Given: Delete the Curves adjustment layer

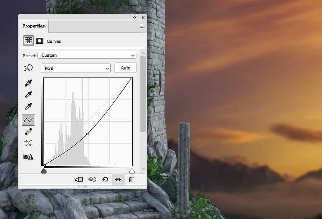Looking at the screenshot, I should 131,180.
